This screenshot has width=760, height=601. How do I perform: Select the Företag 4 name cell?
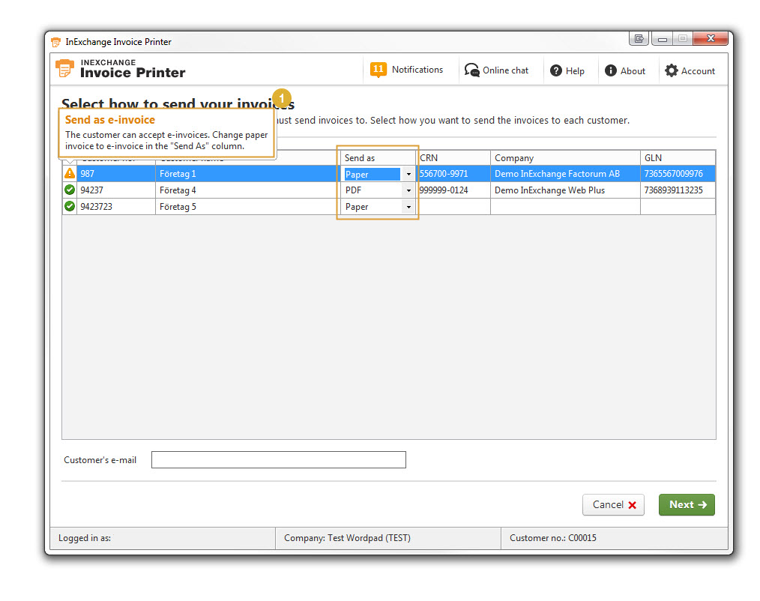tap(247, 190)
